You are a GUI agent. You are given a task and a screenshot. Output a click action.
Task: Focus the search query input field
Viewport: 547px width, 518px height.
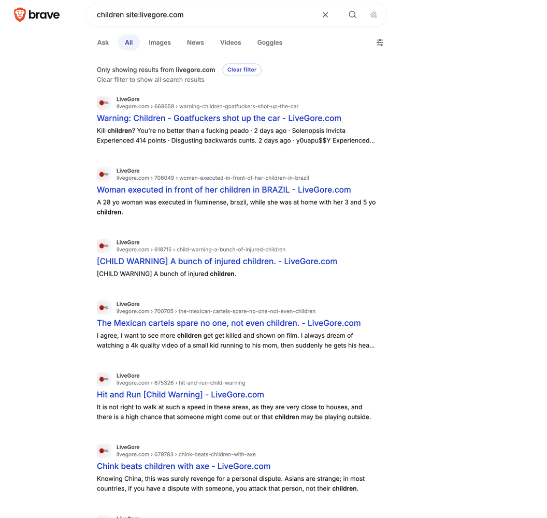[206, 15]
